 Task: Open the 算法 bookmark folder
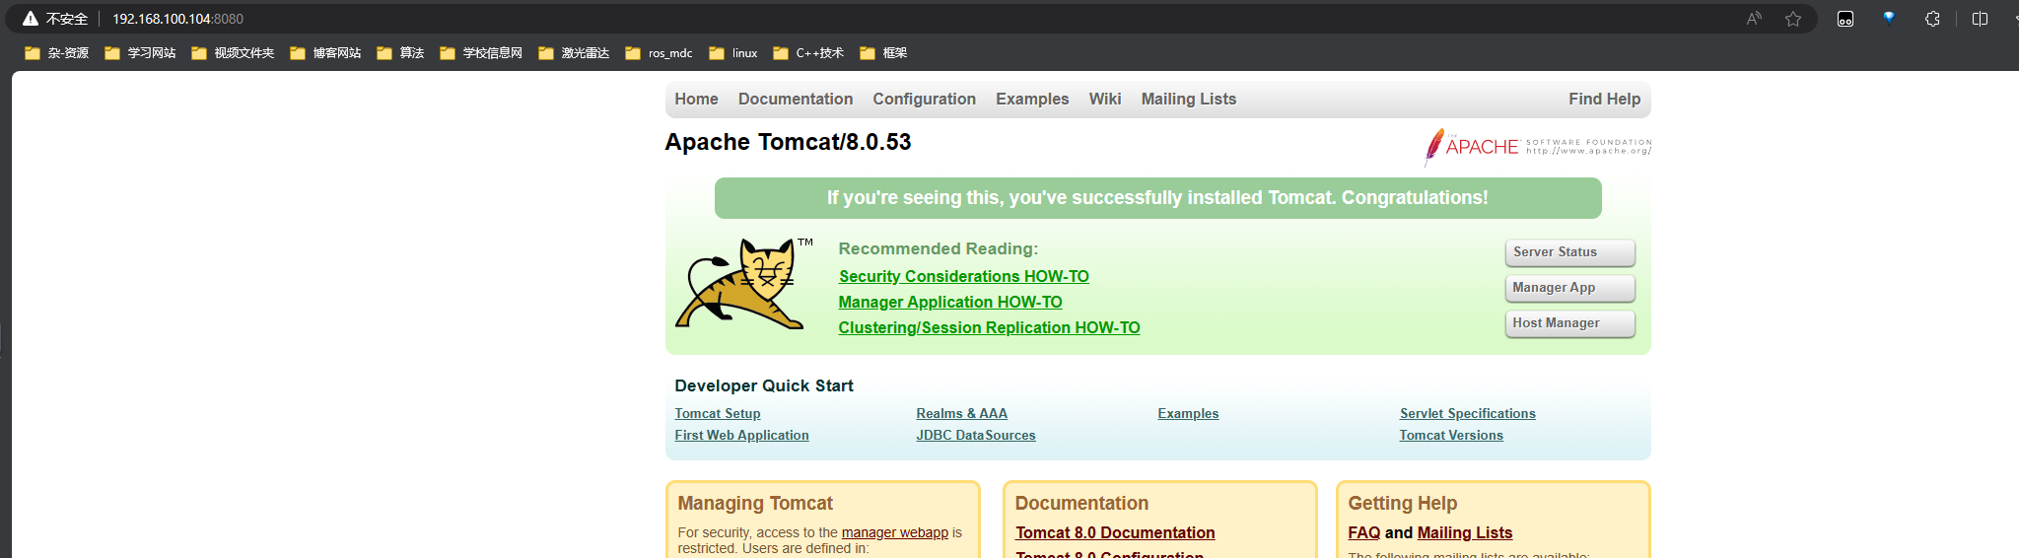pyautogui.click(x=400, y=53)
